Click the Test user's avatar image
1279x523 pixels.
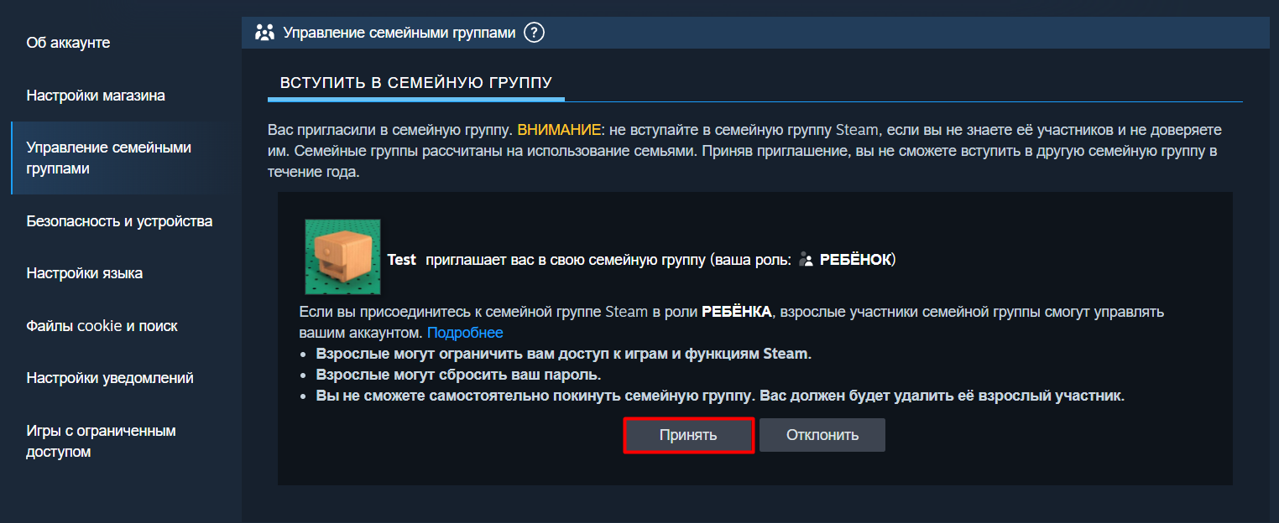(x=342, y=256)
